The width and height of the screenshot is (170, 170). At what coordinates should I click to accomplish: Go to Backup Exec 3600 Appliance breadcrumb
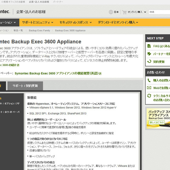[70, 30]
